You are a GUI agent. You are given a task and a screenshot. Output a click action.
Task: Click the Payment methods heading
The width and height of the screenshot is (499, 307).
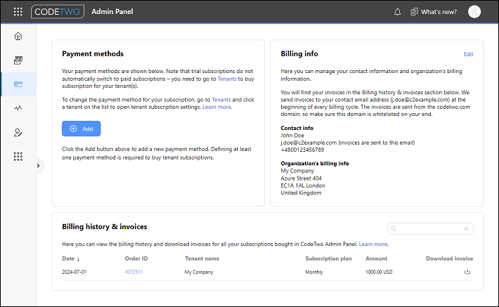(x=93, y=54)
